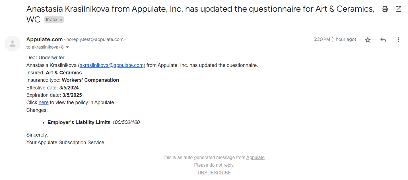Expand recipient details arrow next to akrasilnikova+8
Image resolution: width=408 pixels, height=180 pixels.
[67, 47]
